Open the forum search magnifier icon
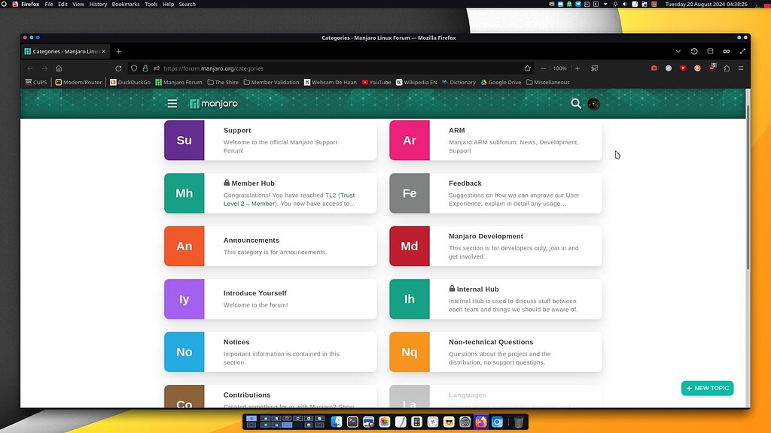This screenshot has width=771, height=433. 575,104
